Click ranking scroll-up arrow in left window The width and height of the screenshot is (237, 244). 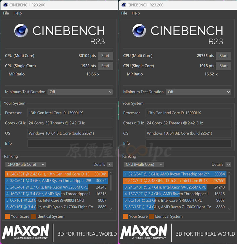[x=111, y=173]
